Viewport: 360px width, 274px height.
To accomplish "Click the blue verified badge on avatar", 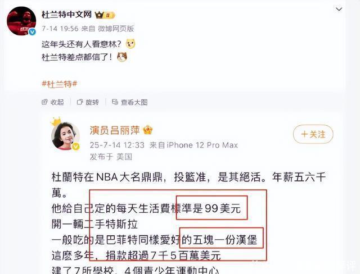I will click(x=32, y=31).
